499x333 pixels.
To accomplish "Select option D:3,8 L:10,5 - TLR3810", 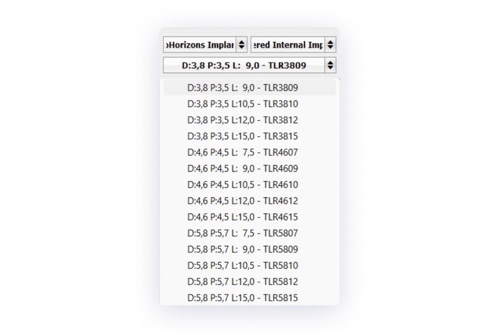I will 249,104.
